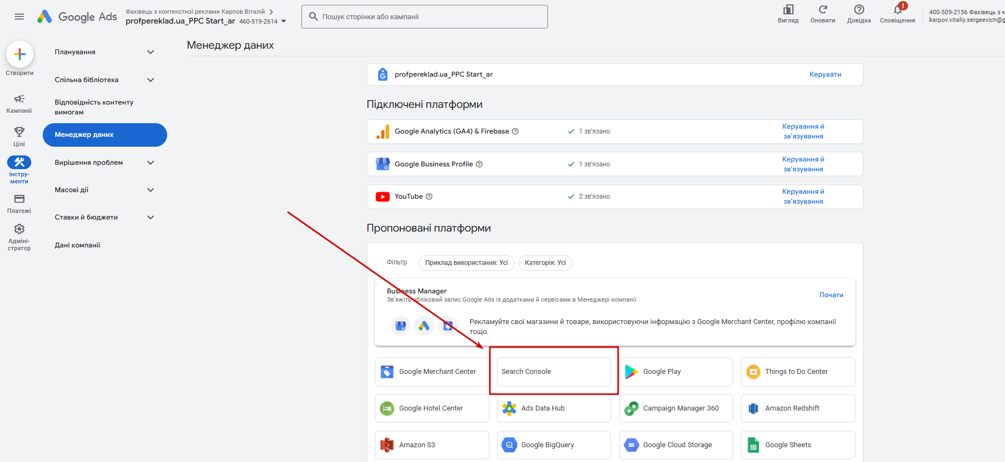The height and width of the screenshot is (462, 1005).
Task: Click the account email karpov.vitaliy.sergeevich
Action: pos(967,20)
